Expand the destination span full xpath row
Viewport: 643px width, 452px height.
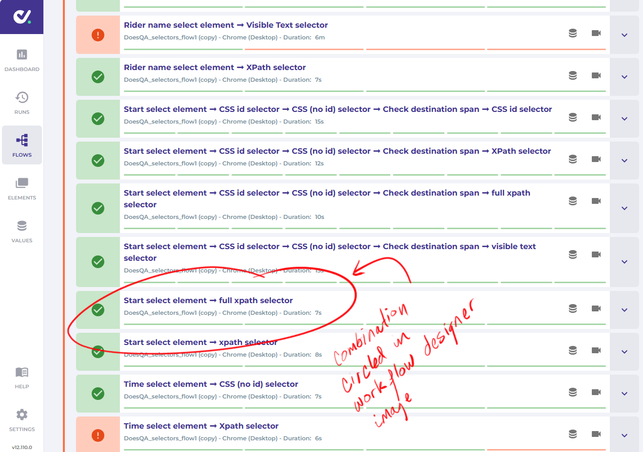[x=624, y=208]
